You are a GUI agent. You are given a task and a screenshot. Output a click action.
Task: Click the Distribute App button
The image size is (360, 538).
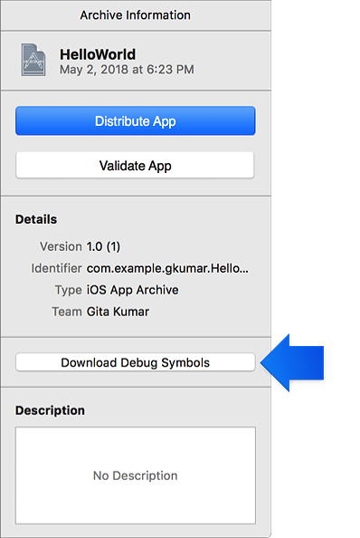click(136, 120)
